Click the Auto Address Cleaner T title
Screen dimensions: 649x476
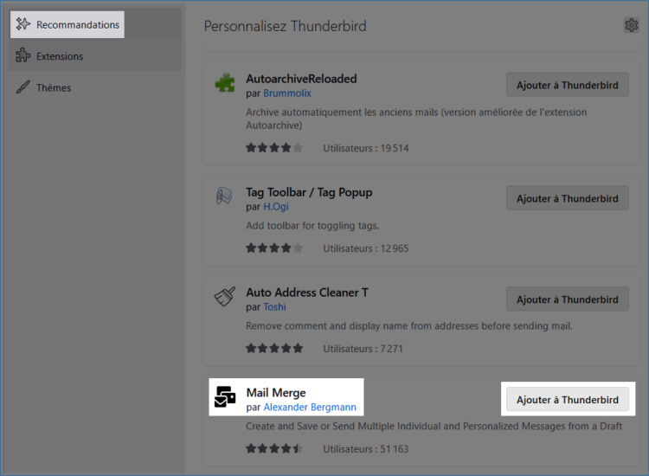(x=306, y=293)
